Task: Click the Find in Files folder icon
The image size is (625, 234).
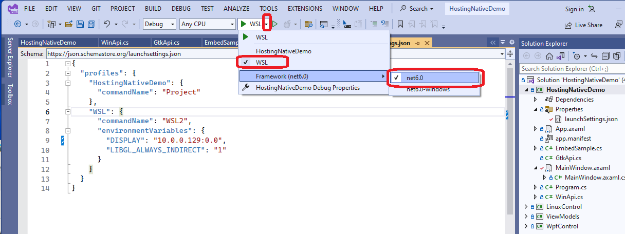Action: tap(308, 24)
